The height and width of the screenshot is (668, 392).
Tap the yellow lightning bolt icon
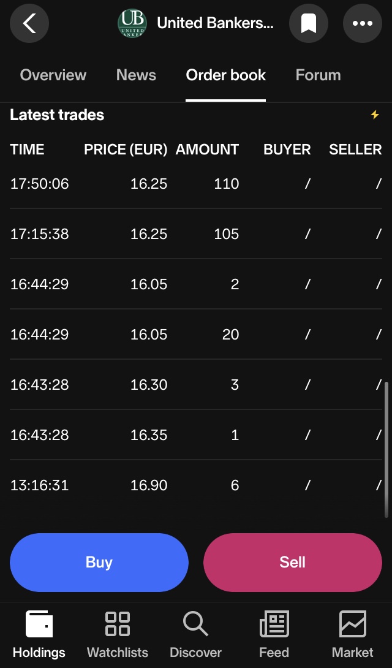[x=375, y=115]
